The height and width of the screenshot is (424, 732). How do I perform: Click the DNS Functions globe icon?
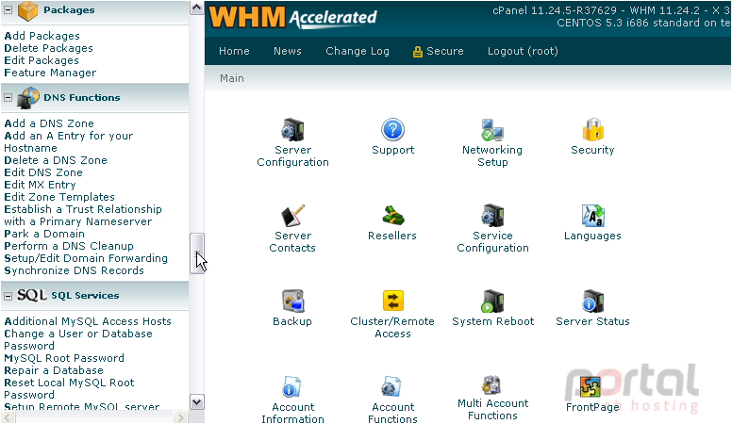coord(28,98)
